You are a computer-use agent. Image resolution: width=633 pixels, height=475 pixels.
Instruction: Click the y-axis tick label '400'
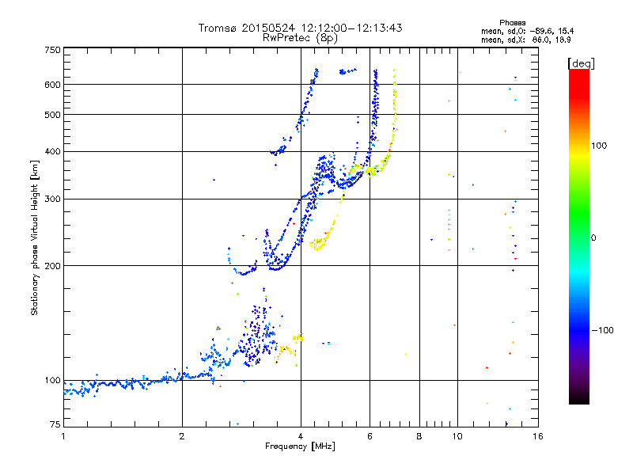coord(53,151)
